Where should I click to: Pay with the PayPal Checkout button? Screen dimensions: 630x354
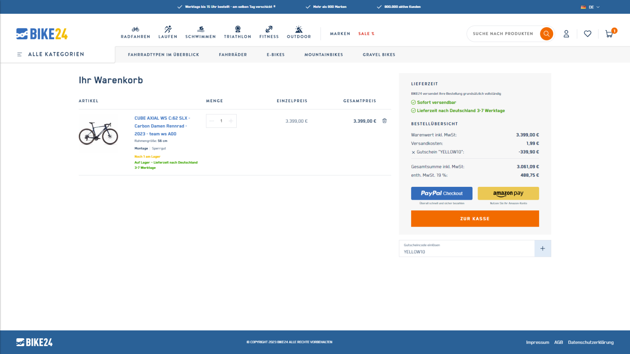tap(441, 193)
